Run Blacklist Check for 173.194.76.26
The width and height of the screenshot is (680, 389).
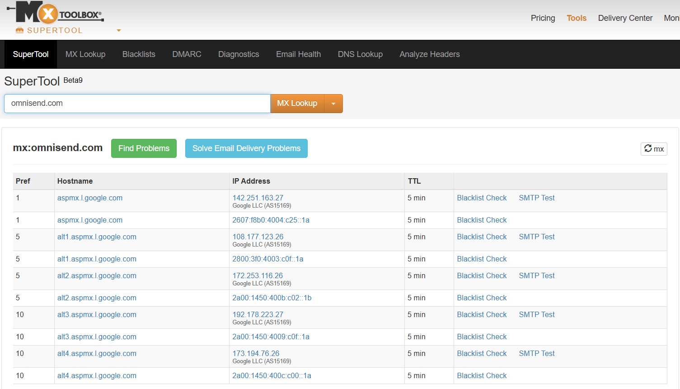(482, 353)
